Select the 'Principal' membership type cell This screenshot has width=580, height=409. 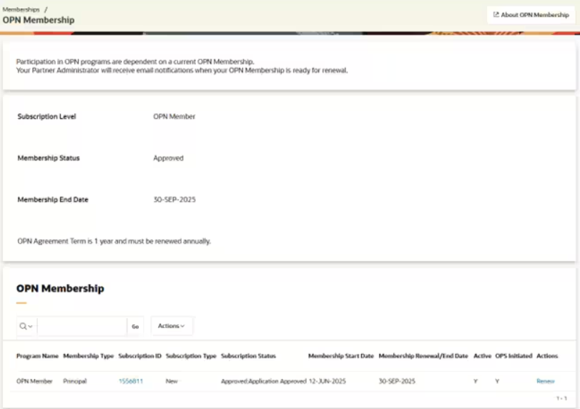click(74, 381)
